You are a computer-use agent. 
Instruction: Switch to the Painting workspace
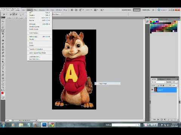point(146,10)
